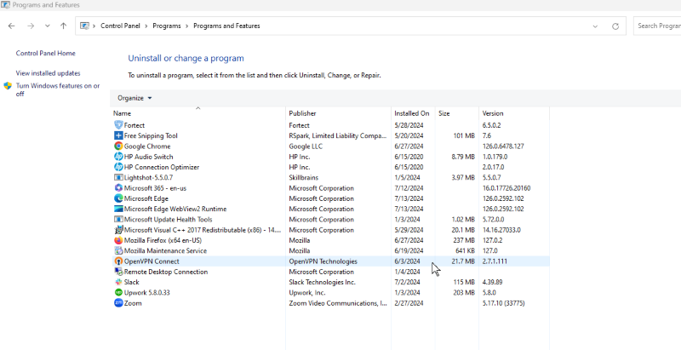Select the Remote Desktop Connection icon
The height and width of the screenshot is (350, 681).
(118, 272)
